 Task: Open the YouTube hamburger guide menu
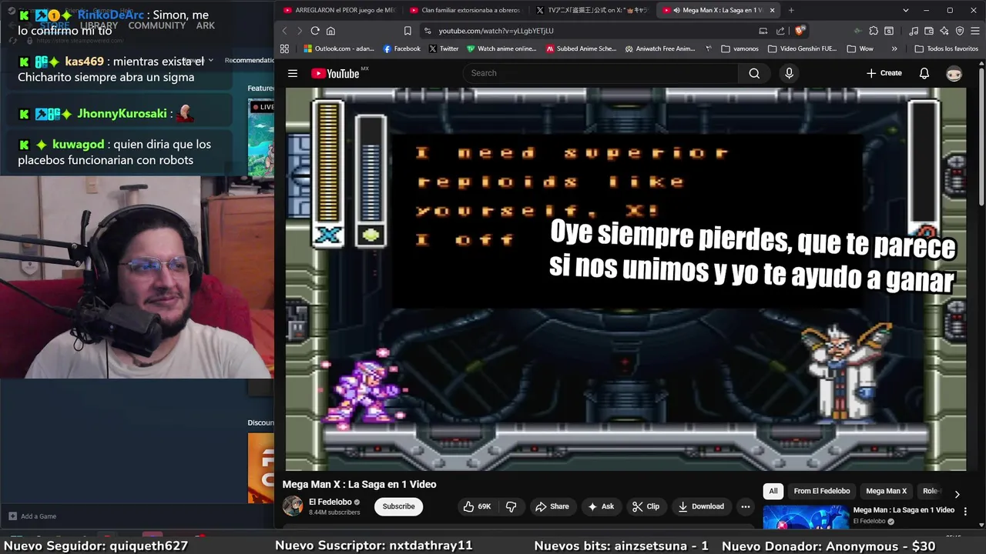(293, 73)
